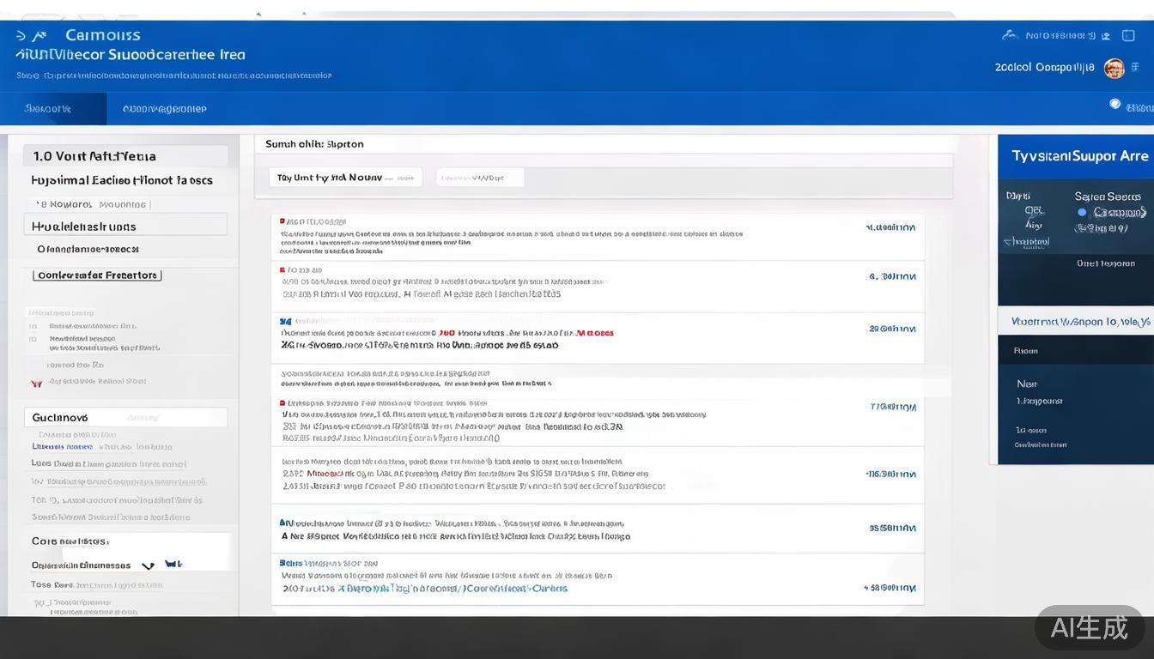Image resolution: width=1154 pixels, height=659 pixels.
Task: Click the notification bell icon in the header
Action: [1091, 35]
